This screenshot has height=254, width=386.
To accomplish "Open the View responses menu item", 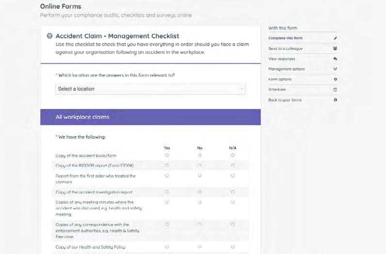I will 282,59.
